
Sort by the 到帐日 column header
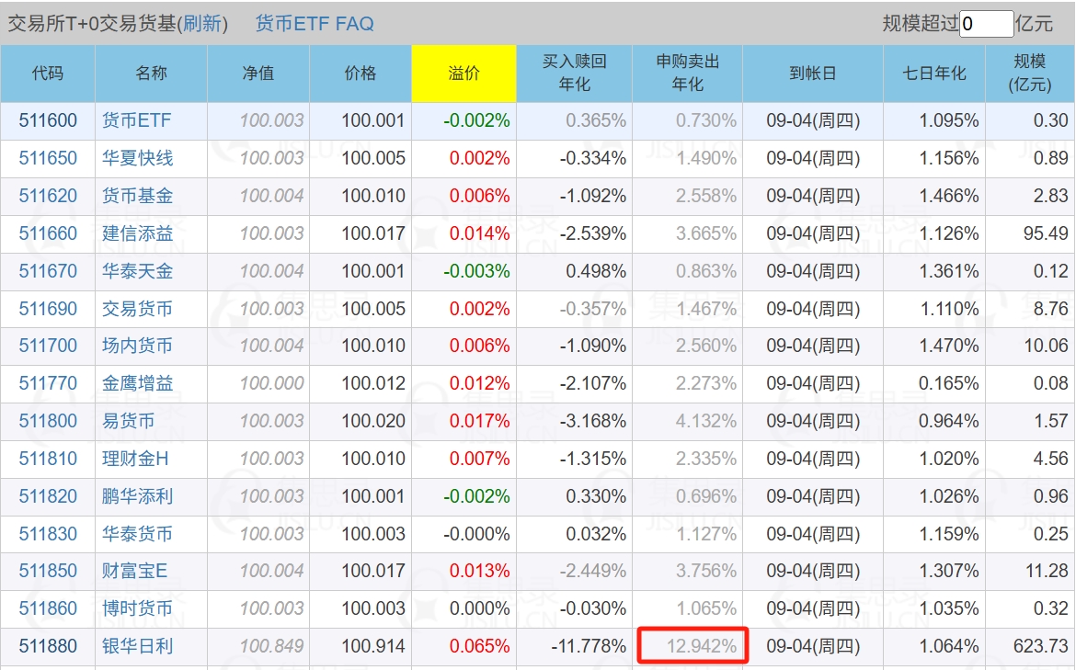813,74
